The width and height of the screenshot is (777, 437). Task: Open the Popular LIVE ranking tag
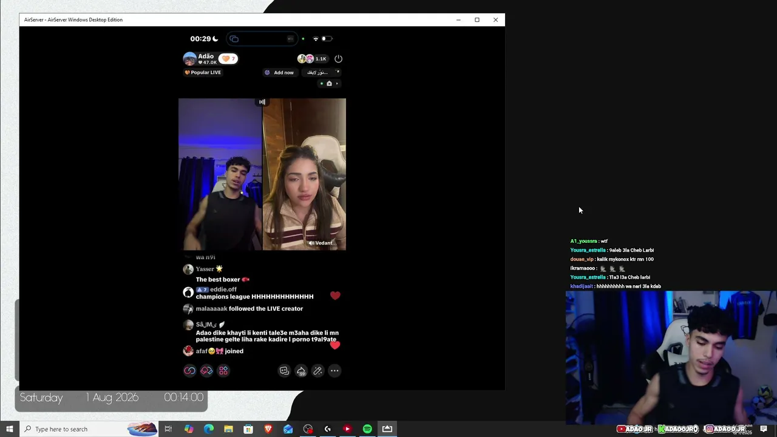click(x=203, y=72)
